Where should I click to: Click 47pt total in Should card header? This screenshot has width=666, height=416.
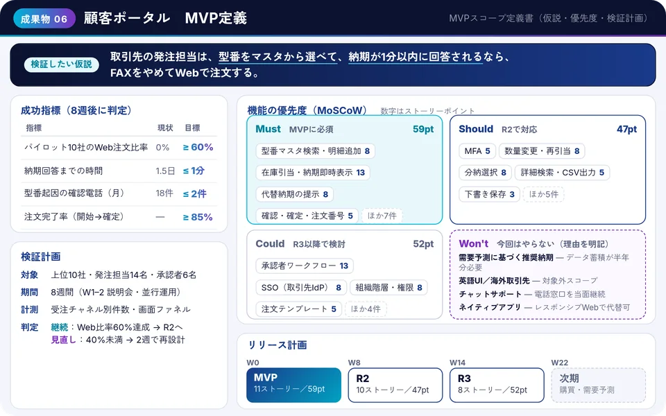point(626,129)
